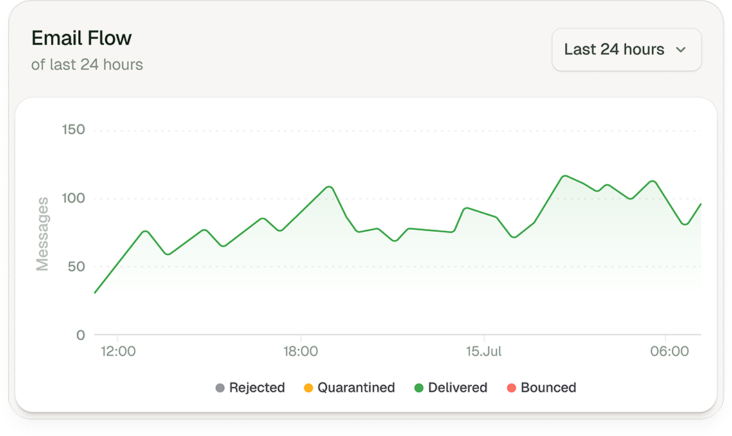Click the 'of last 24 hours' subtitle
The width and height of the screenshot is (732, 436).
click(87, 65)
